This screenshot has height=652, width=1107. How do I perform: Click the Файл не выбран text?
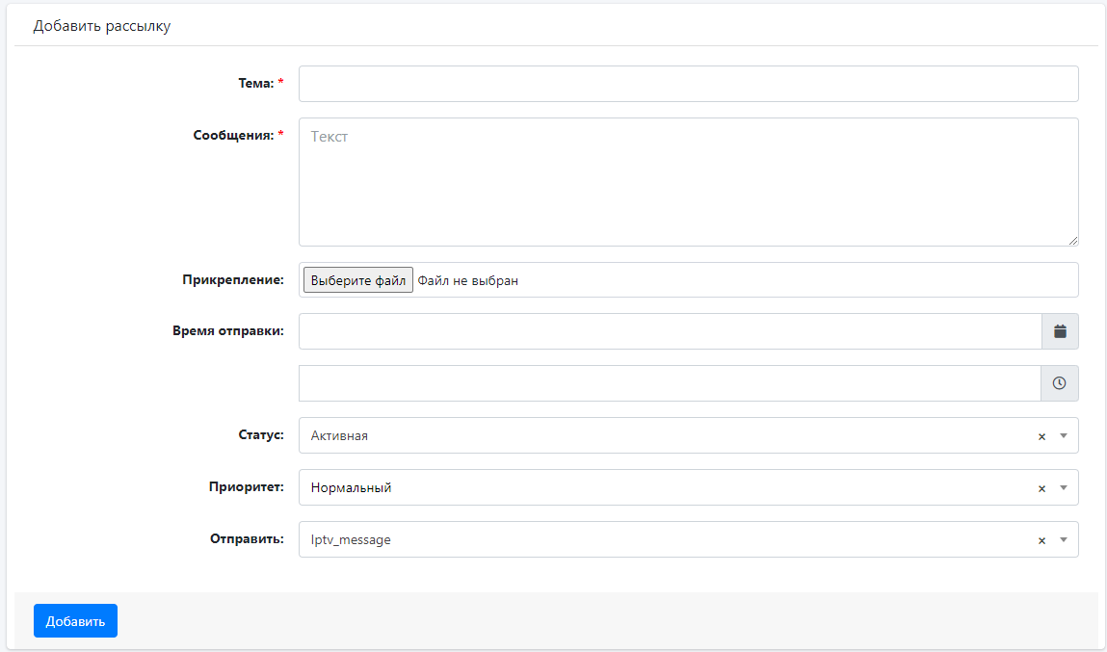click(x=468, y=280)
